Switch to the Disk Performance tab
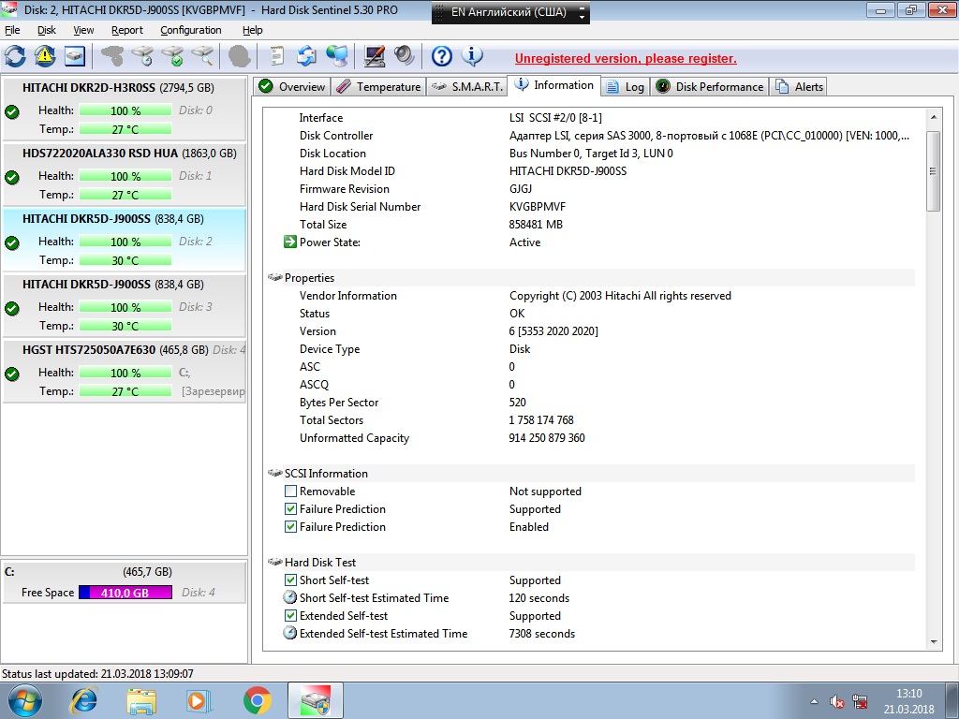 (710, 86)
